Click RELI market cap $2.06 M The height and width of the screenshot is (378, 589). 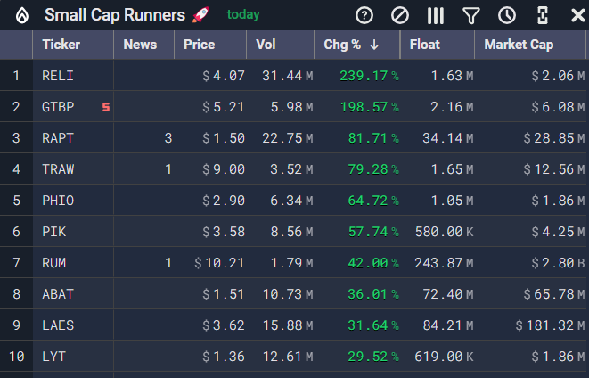coord(558,76)
